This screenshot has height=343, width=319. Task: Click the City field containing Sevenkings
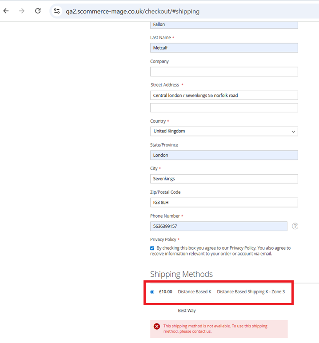224,179
